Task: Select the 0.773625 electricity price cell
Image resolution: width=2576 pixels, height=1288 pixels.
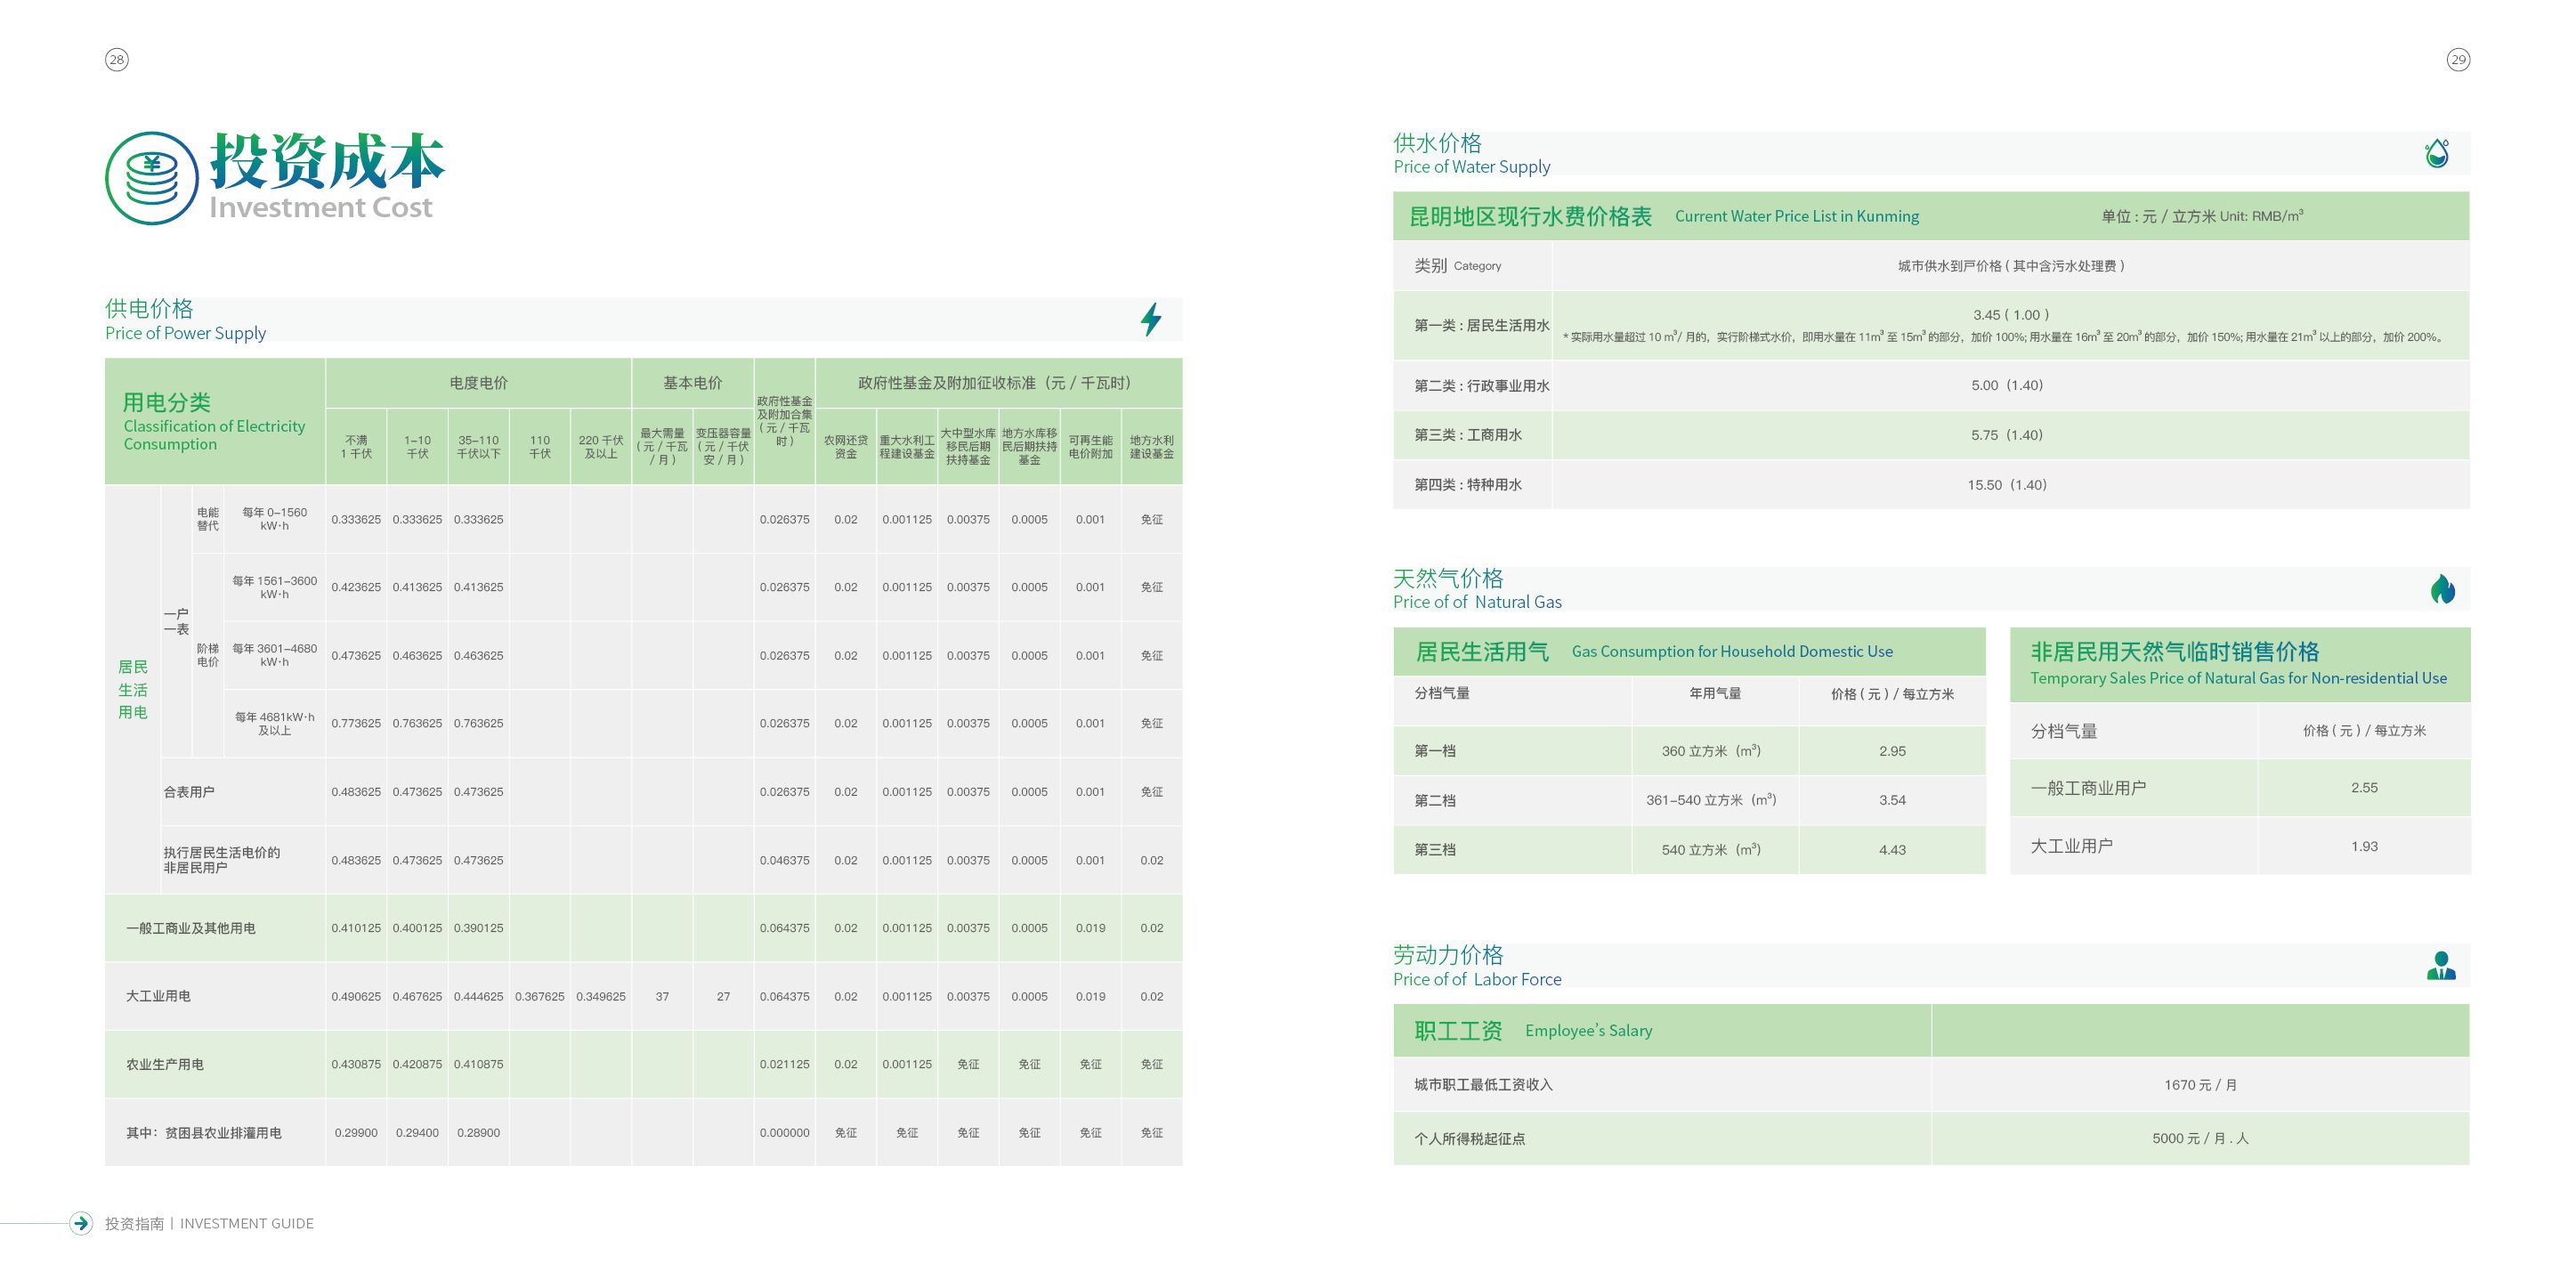Action: pyautogui.click(x=356, y=724)
